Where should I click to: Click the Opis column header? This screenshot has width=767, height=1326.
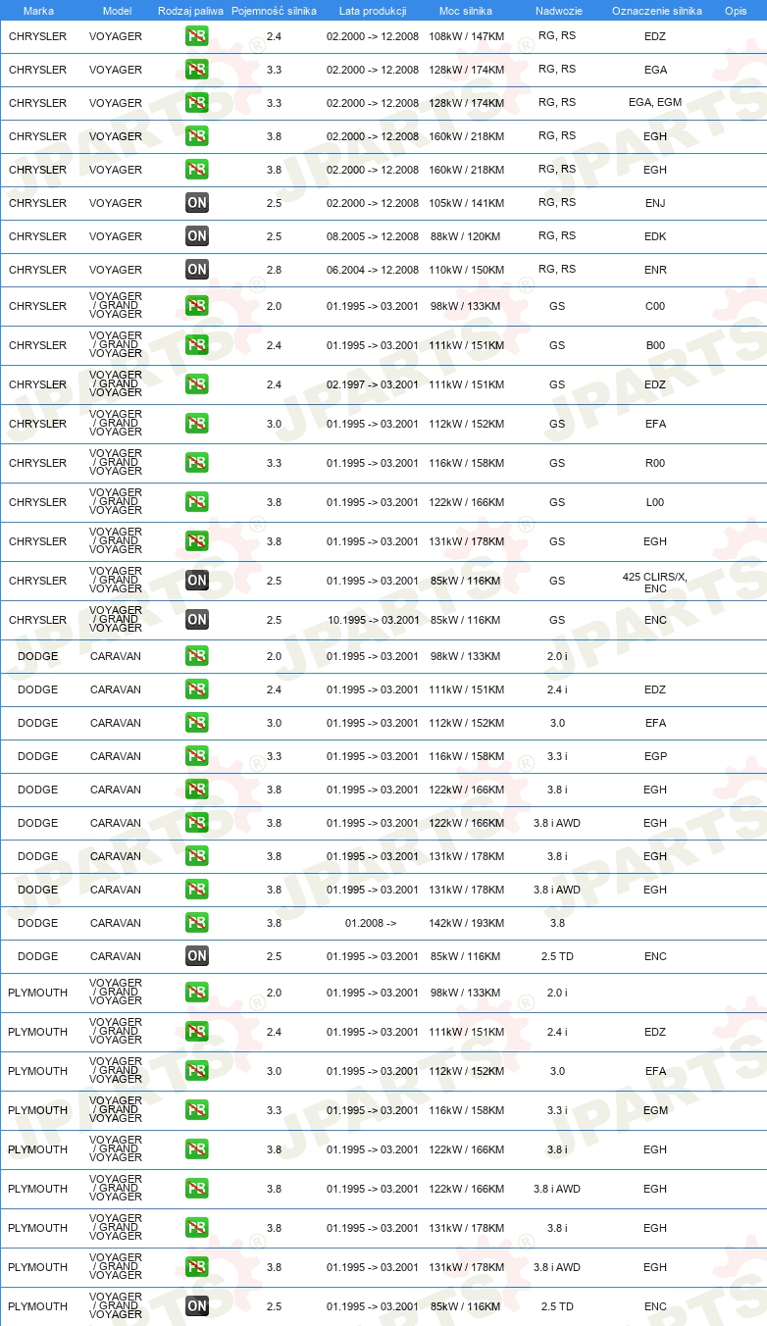(x=735, y=11)
